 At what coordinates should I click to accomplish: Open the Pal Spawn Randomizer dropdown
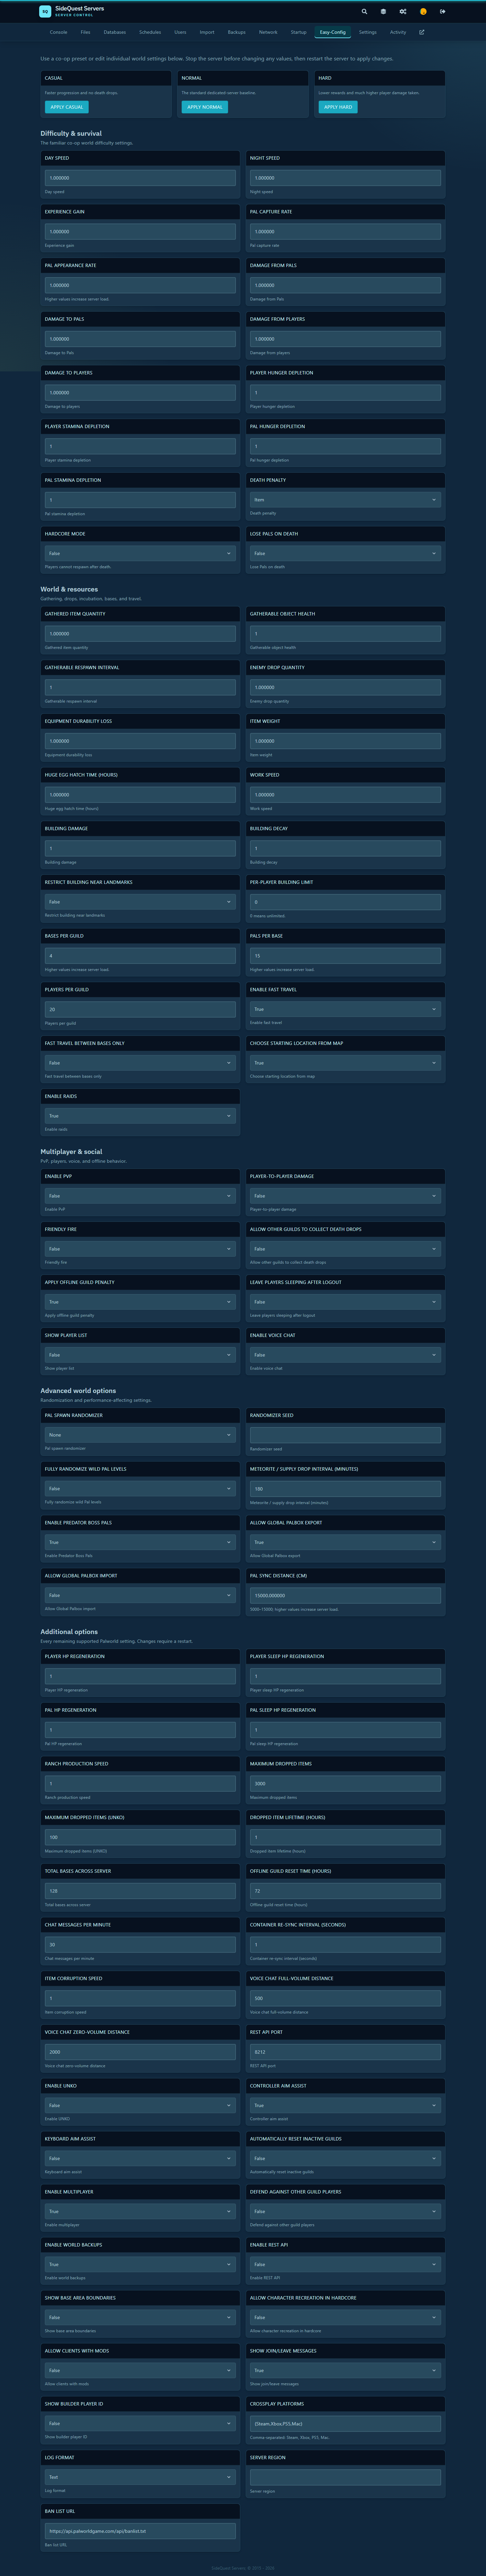pyautogui.click(x=140, y=1435)
